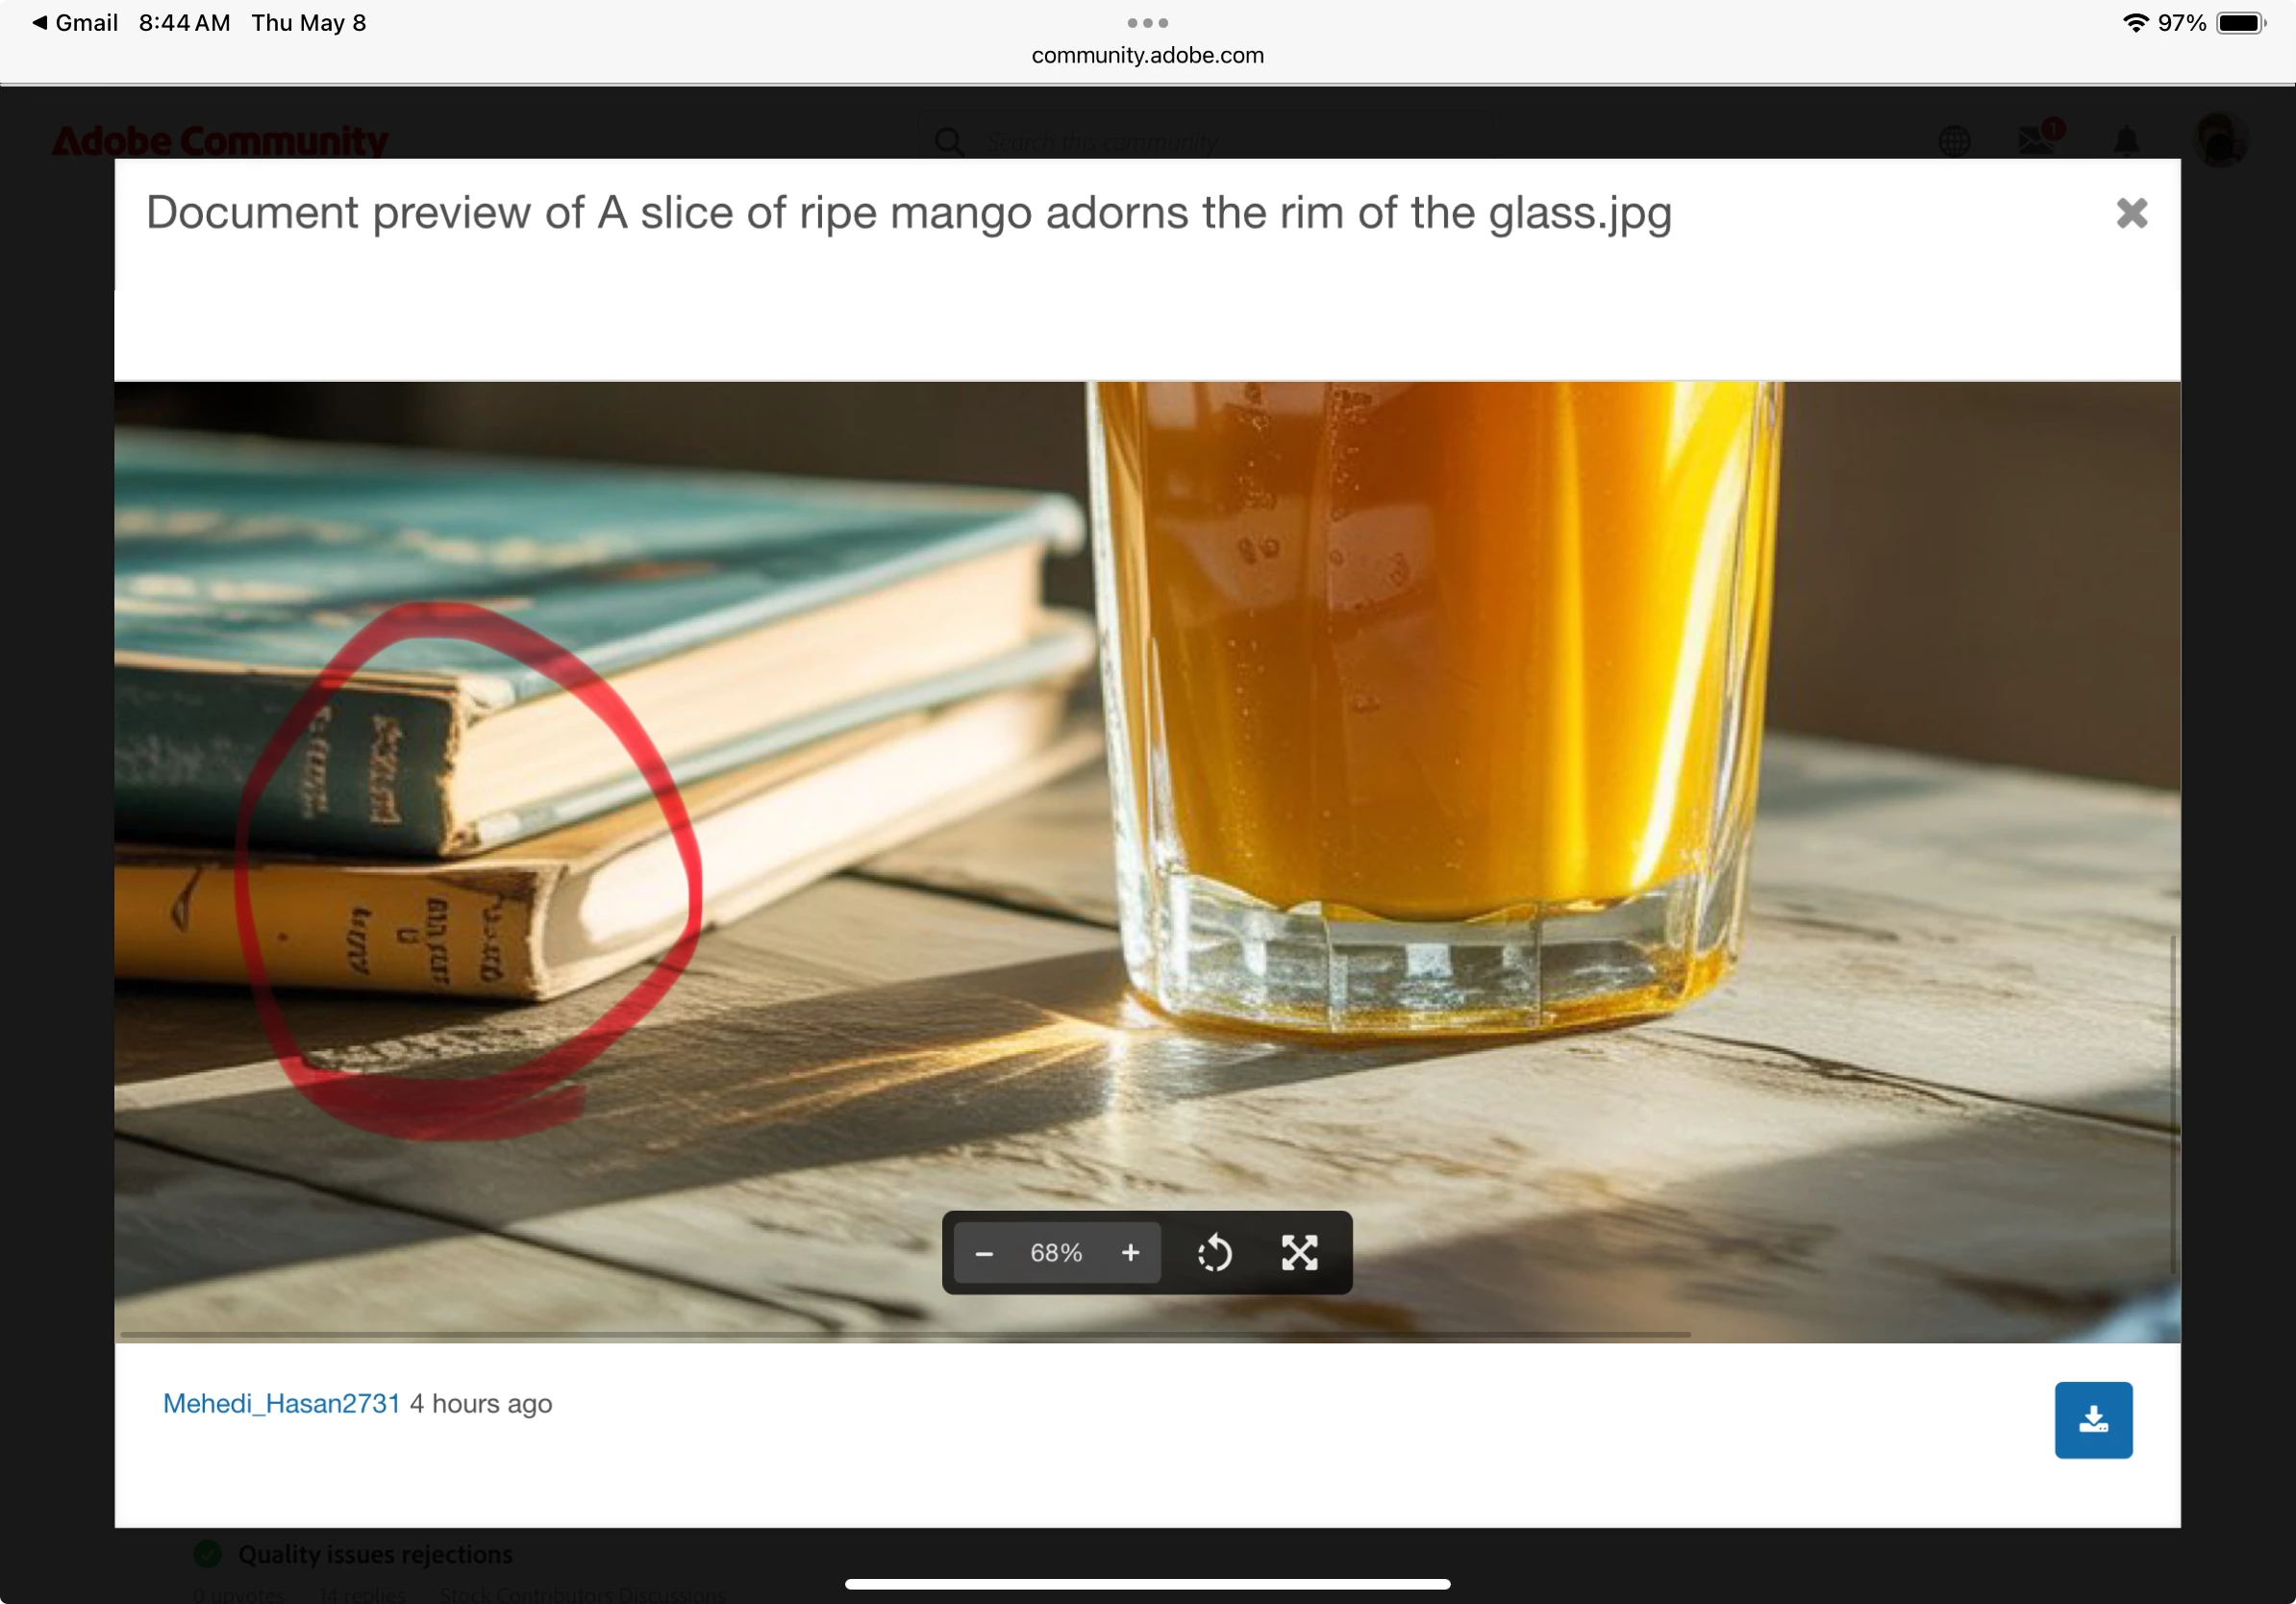This screenshot has height=1604, width=2296.
Task: Open Mehedi_Hasan2731 user profile
Action: tap(281, 1403)
